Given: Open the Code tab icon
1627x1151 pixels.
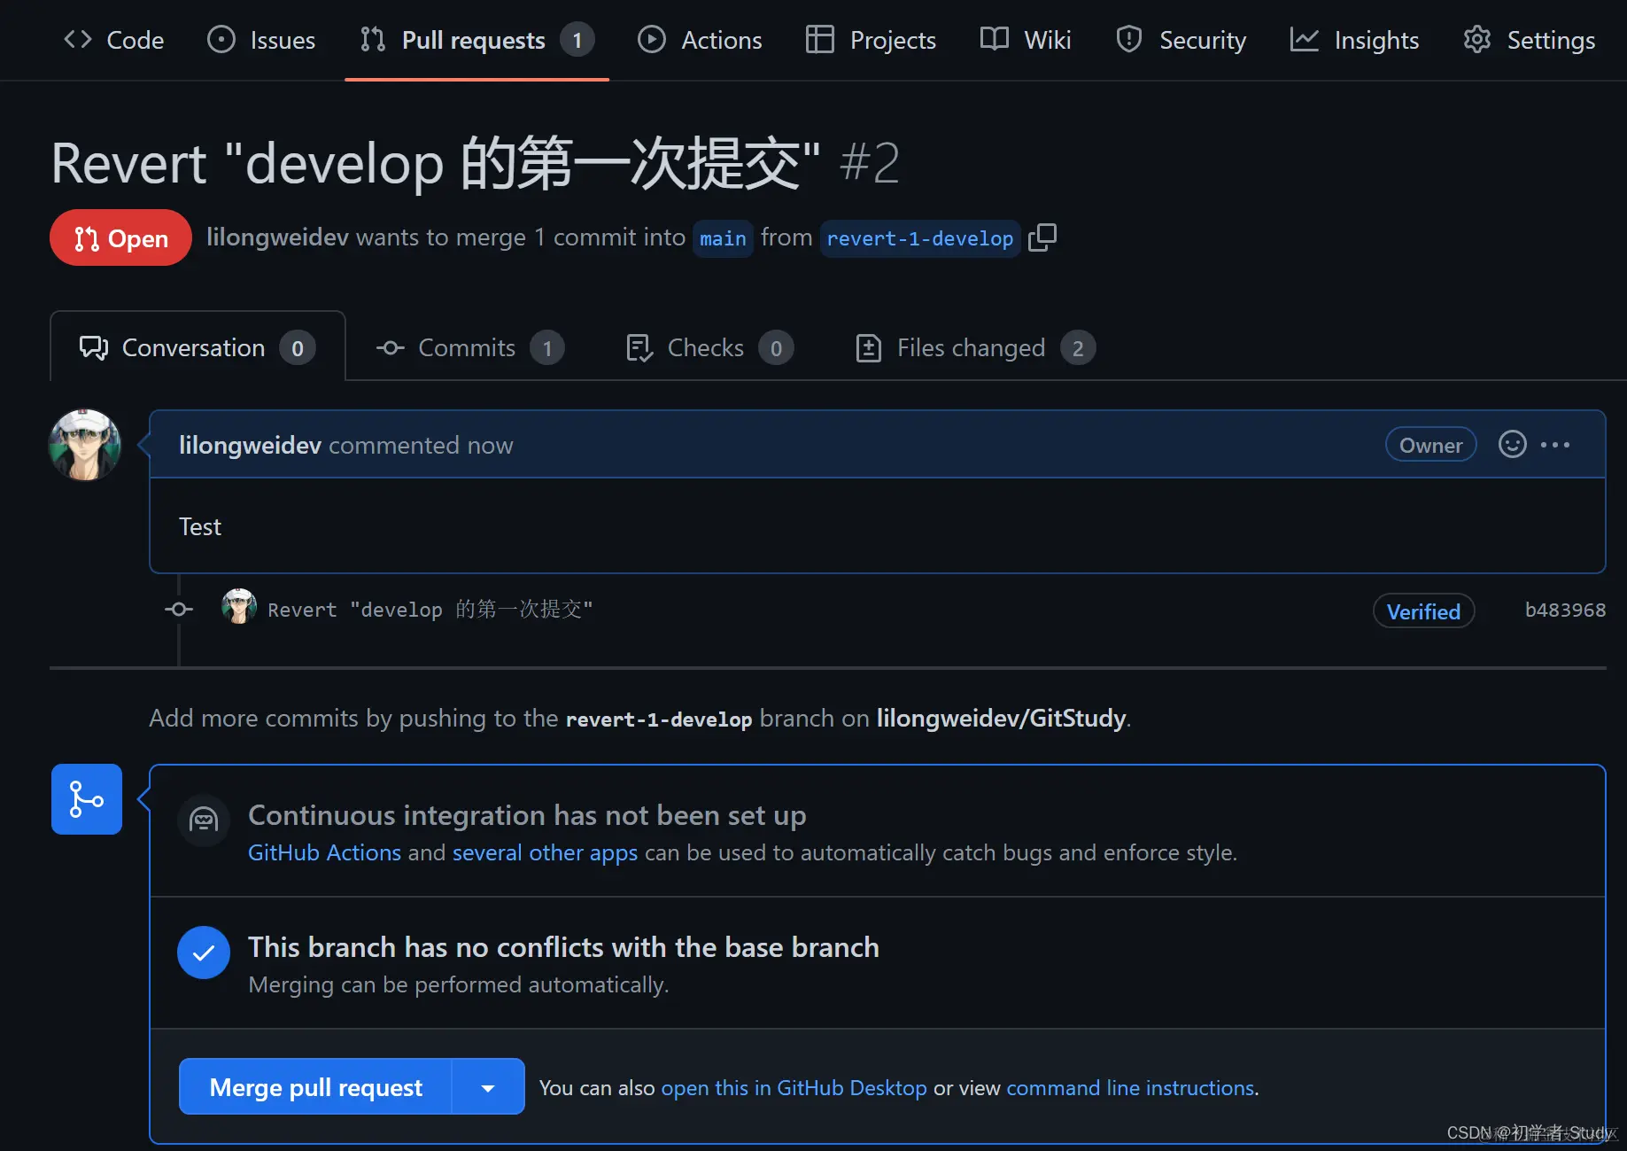Looking at the screenshot, I should pyautogui.click(x=77, y=39).
